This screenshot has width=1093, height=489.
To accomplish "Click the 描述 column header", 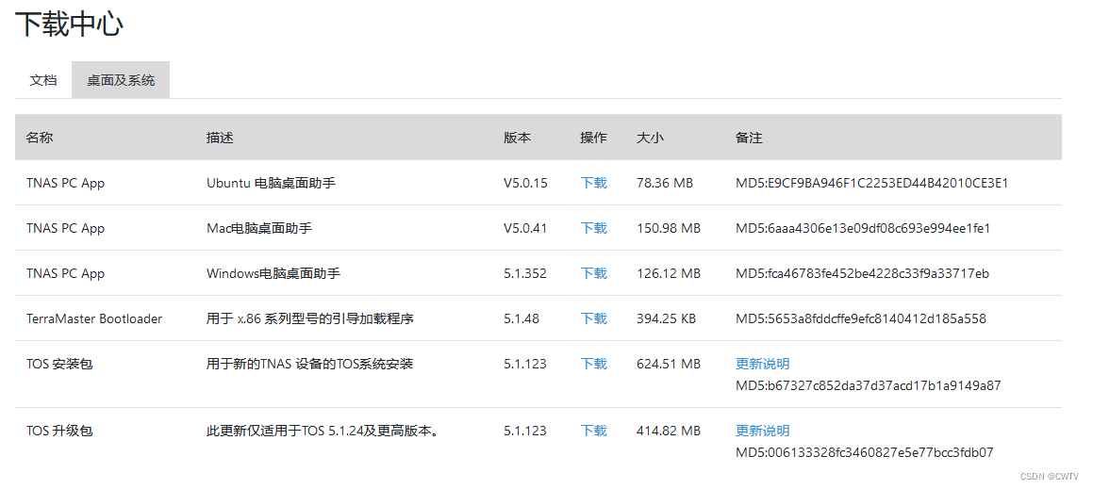I will pyautogui.click(x=220, y=138).
